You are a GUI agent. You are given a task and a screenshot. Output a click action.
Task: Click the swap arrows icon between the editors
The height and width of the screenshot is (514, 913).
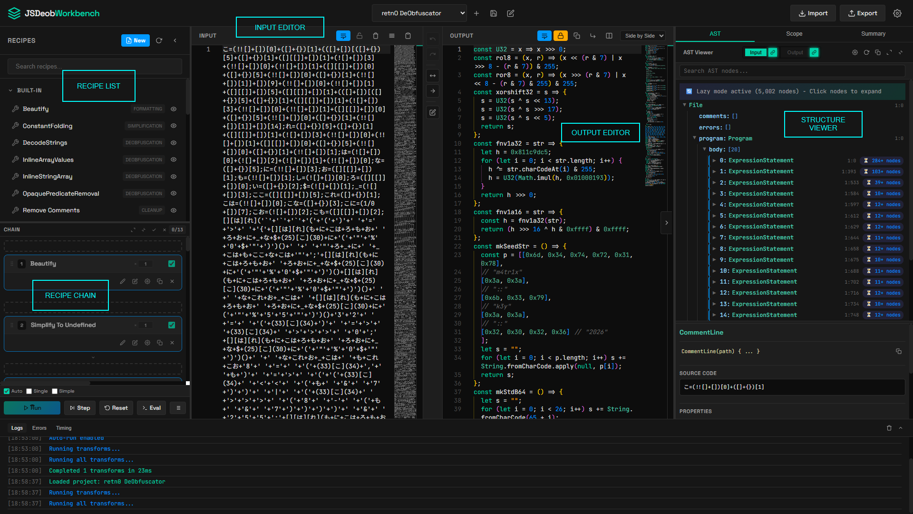[x=433, y=76]
